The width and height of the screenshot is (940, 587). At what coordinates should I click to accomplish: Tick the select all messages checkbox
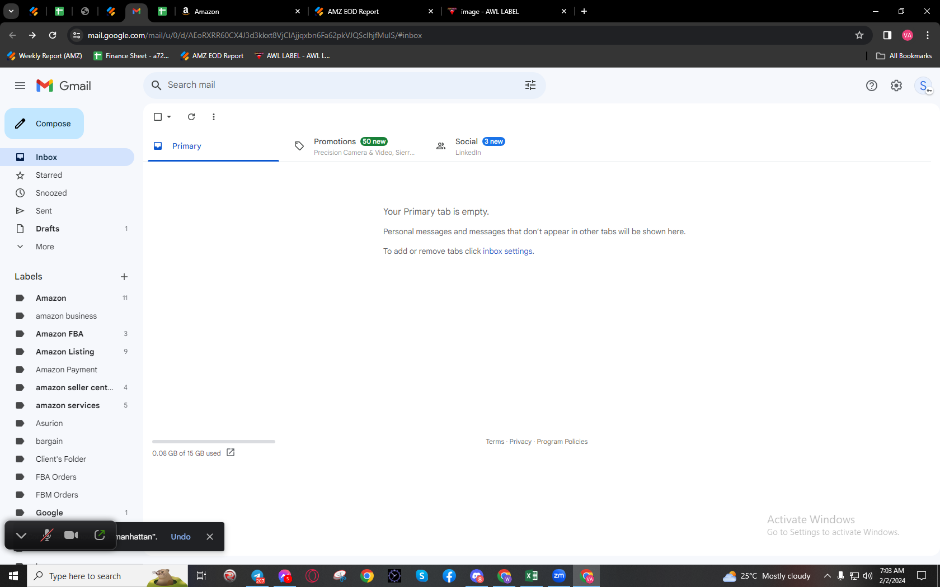pos(158,117)
